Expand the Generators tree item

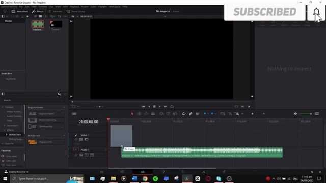(5, 126)
